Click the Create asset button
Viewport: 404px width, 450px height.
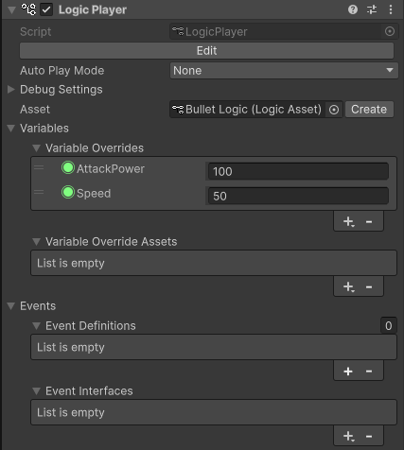pos(369,110)
